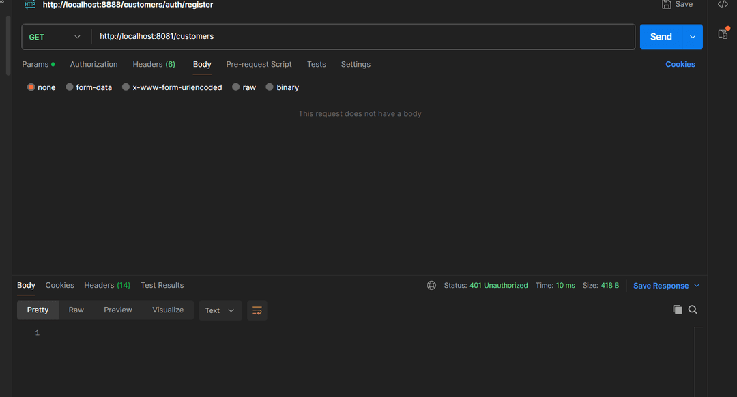The image size is (737, 397).
Task: Click the search response icon
Action: click(693, 310)
